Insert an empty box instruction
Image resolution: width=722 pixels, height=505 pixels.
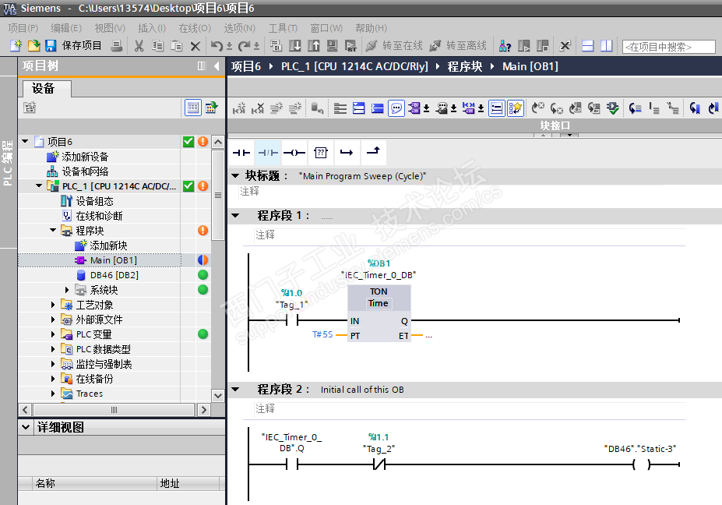point(320,152)
